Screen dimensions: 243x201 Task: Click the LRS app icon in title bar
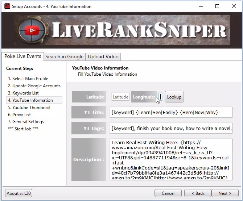pos(7,7)
